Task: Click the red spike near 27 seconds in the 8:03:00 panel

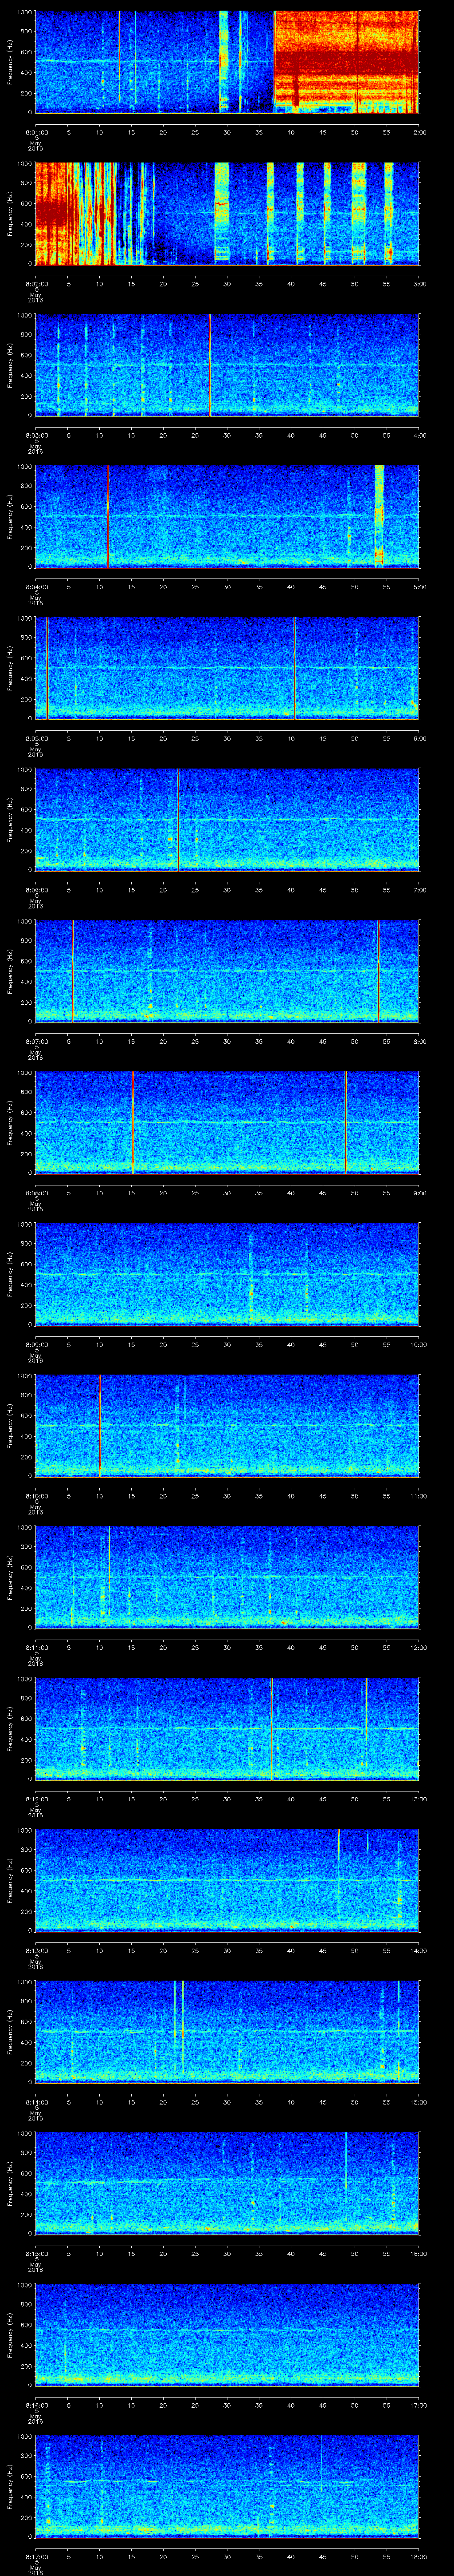Action: click(x=210, y=365)
